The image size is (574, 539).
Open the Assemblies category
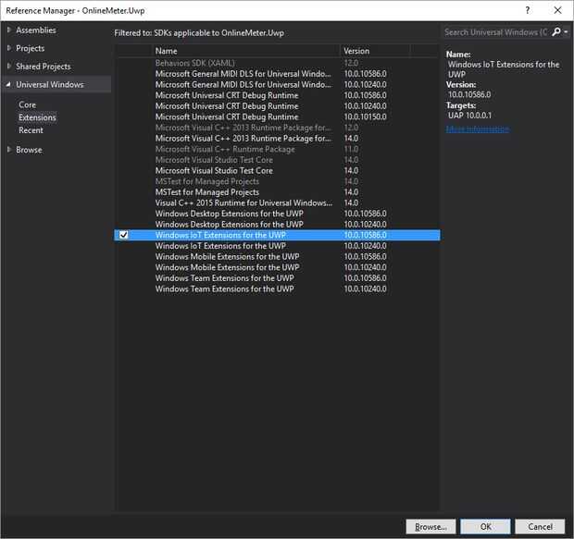(x=36, y=30)
